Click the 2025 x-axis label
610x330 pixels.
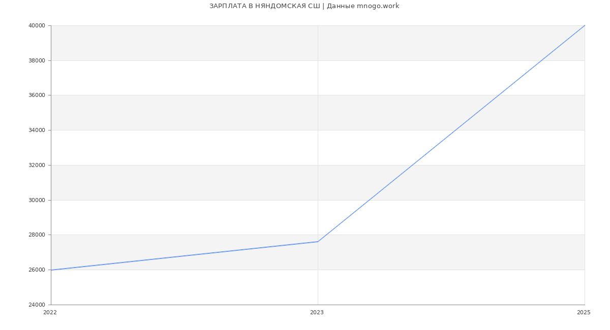pyautogui.click(x=584, y=313)
